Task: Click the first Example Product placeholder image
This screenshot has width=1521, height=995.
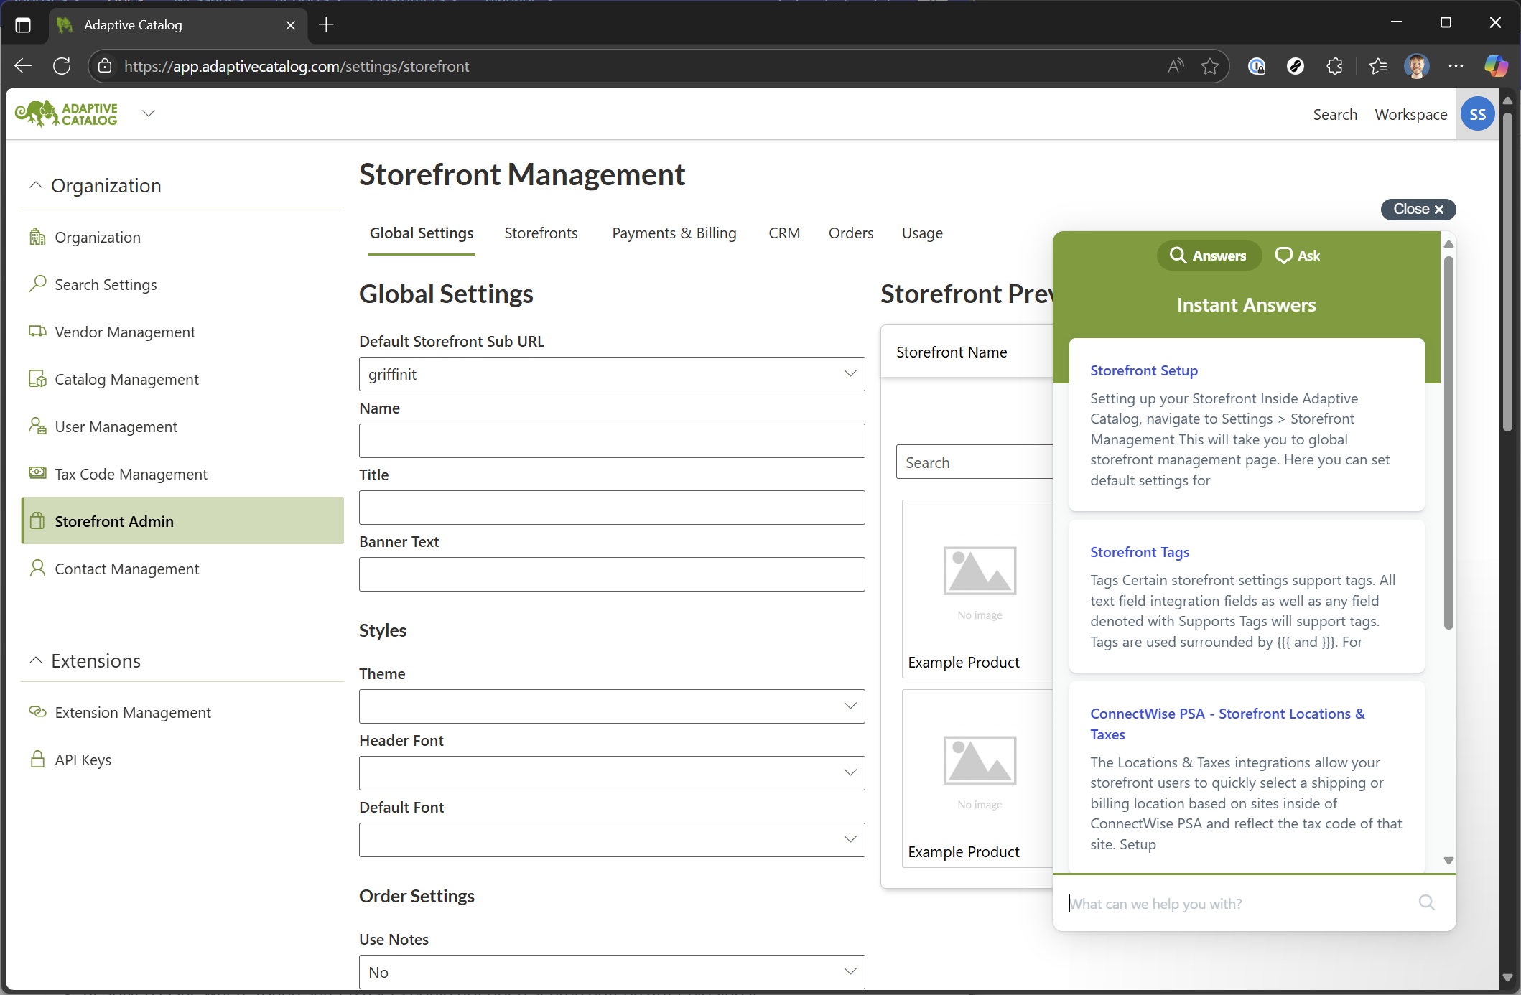Action: point(980,571)
